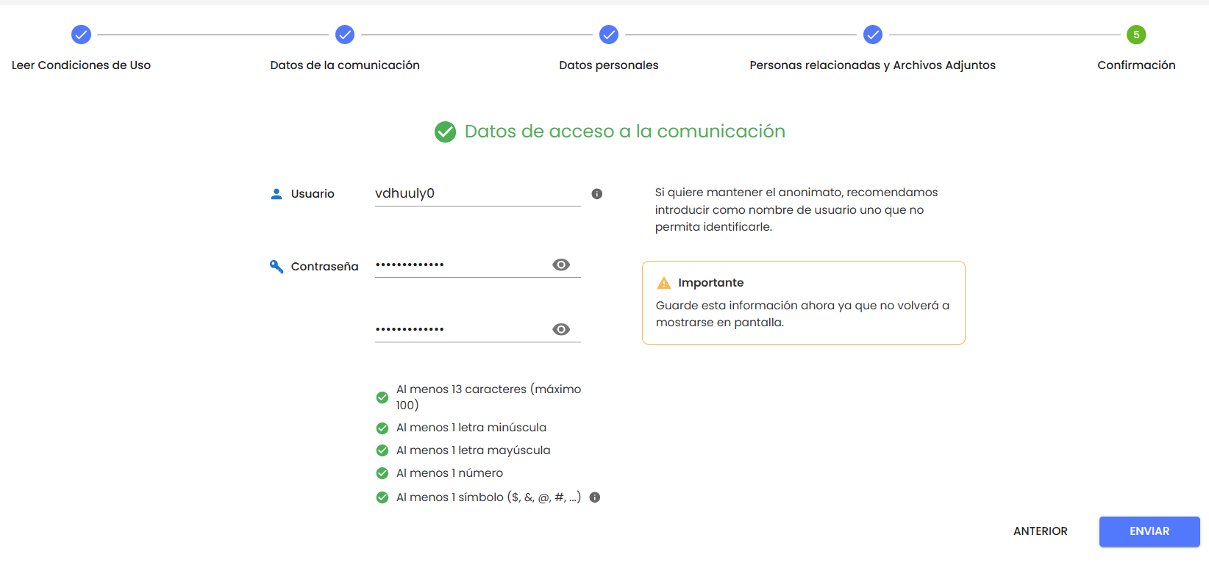Jump to the 'Datos personales' step

pyautogui.click(x=609, y=35)
